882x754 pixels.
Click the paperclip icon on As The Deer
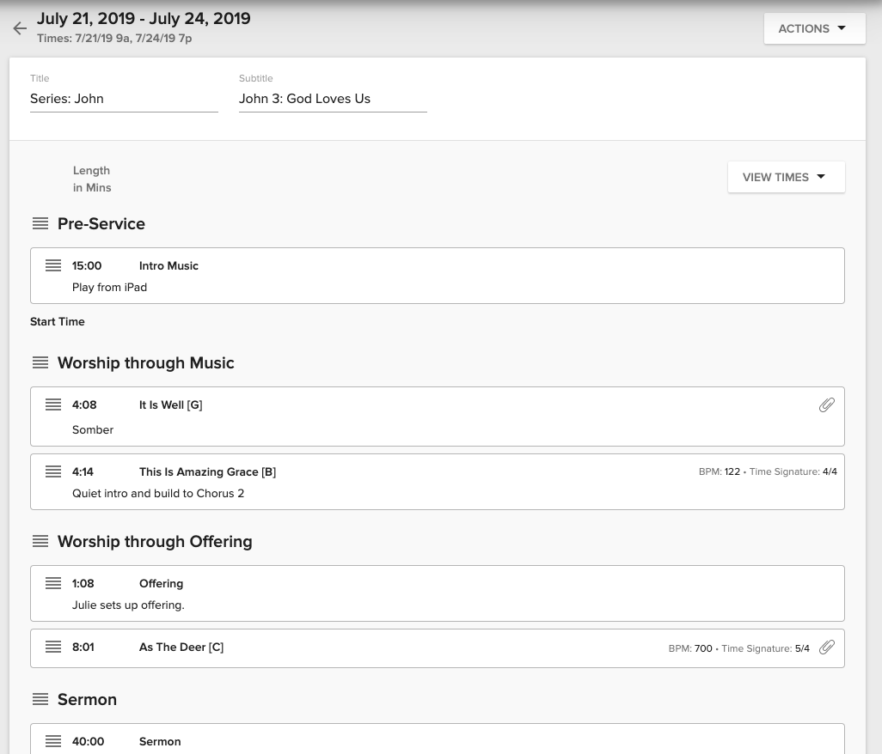pos(826,647)
